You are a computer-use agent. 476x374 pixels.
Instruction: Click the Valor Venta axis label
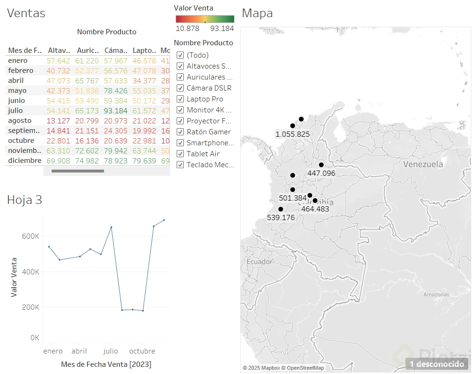click(14, 277)
